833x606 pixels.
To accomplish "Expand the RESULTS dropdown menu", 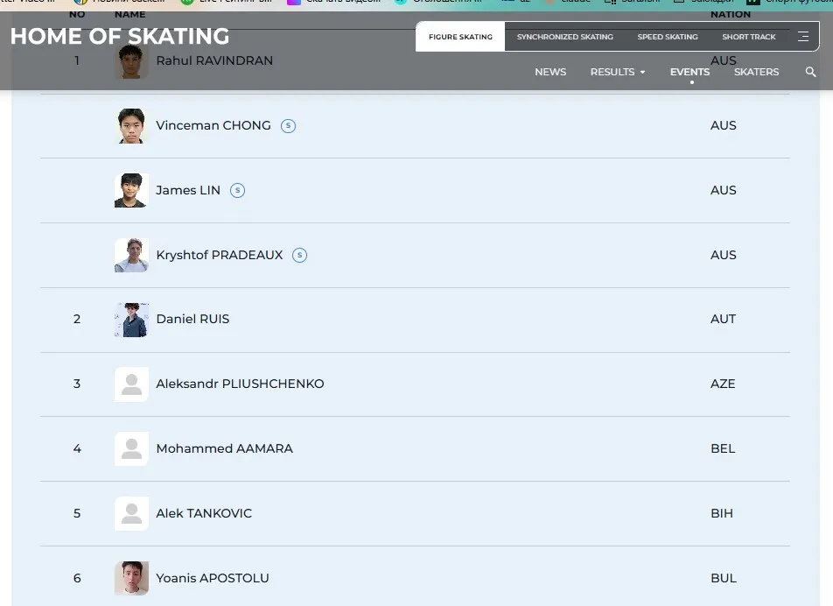I will pyautogui.click(x=618, y=72).
